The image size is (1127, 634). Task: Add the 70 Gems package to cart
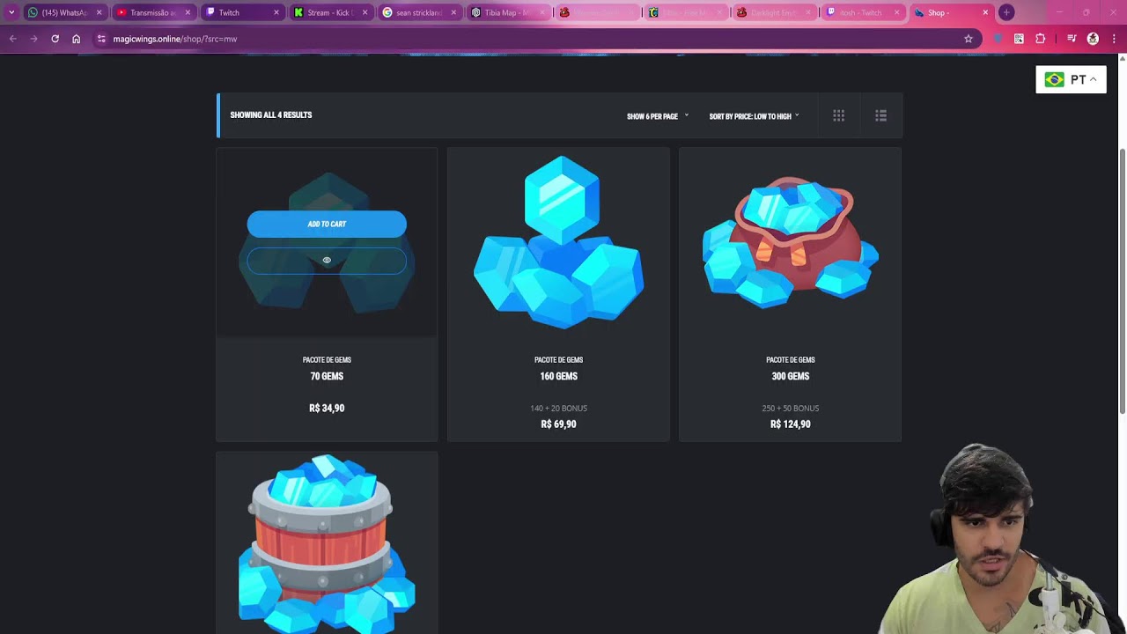tap(327, 224)
